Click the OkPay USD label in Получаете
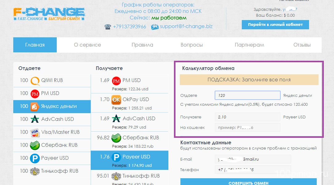Image resolution: width=334 pixels, height=185 pixels. 136,99
